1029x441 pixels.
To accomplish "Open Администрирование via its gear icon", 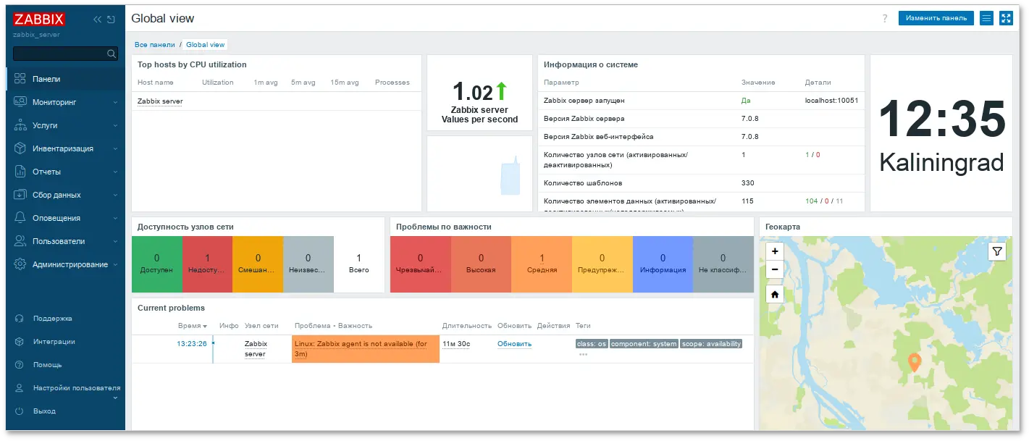I will coord(20,264).
